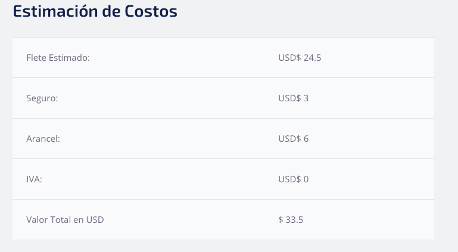Click the word Flete in the first row
Viewport: 458px width, 252px height.
point(36,58)
